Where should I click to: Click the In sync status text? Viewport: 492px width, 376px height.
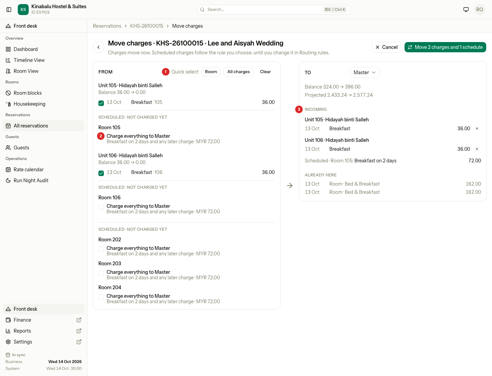pos(19,355)
